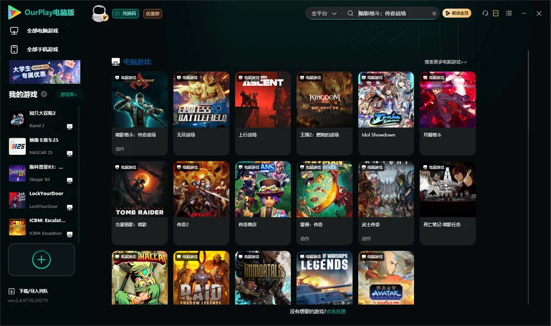Open 死亡笔记 暗影任务 card
The image size is (551, 326).
(447, 203)
